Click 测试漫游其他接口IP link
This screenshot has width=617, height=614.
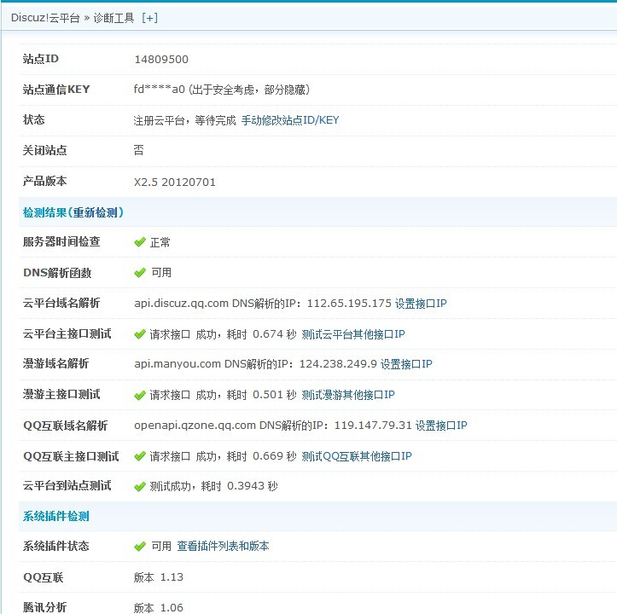[348, 395]
